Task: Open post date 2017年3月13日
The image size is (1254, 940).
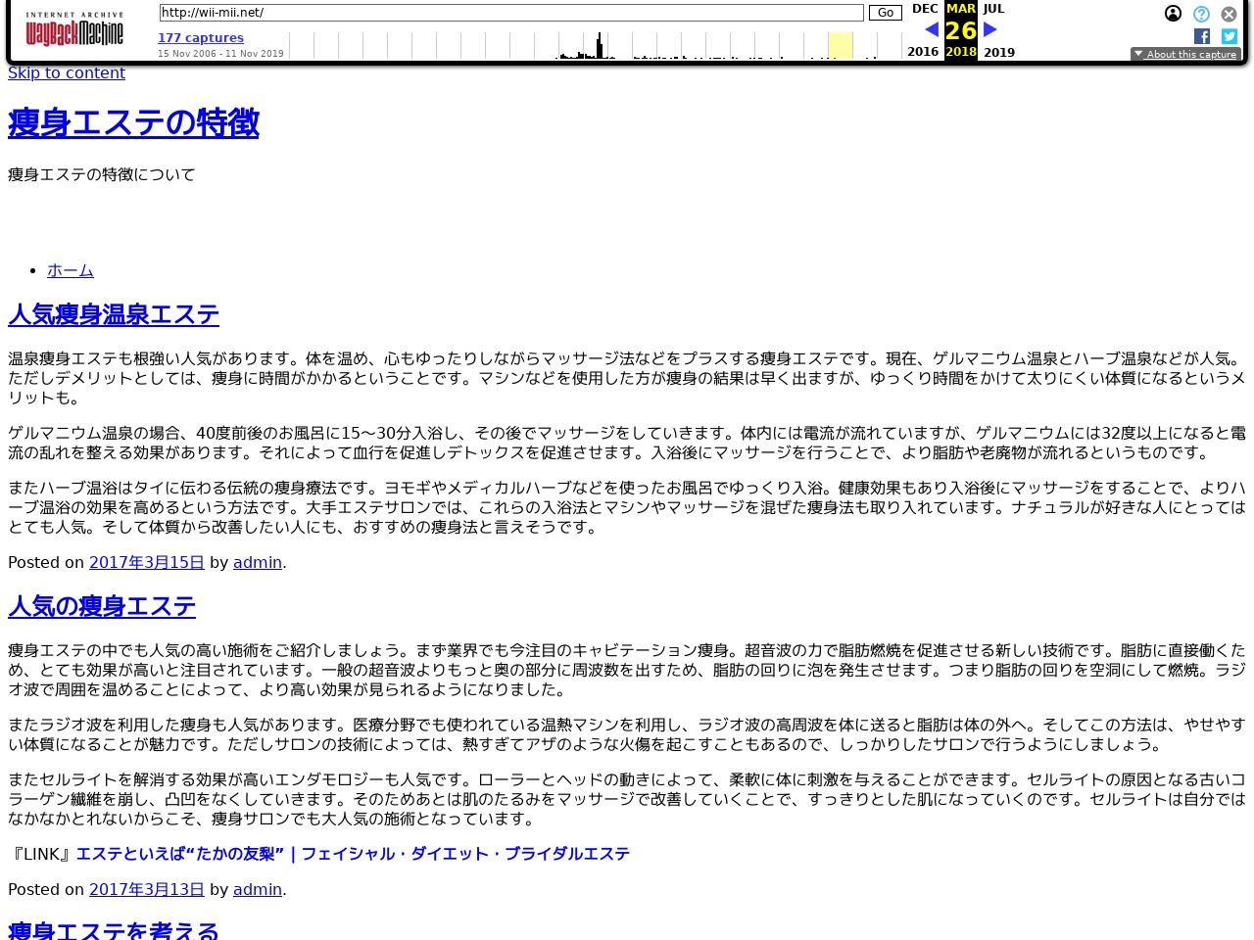Action: click(147, 889)
